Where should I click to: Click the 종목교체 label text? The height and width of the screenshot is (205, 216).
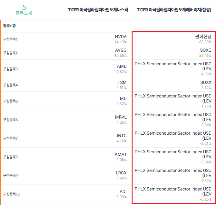coord(24,13)
